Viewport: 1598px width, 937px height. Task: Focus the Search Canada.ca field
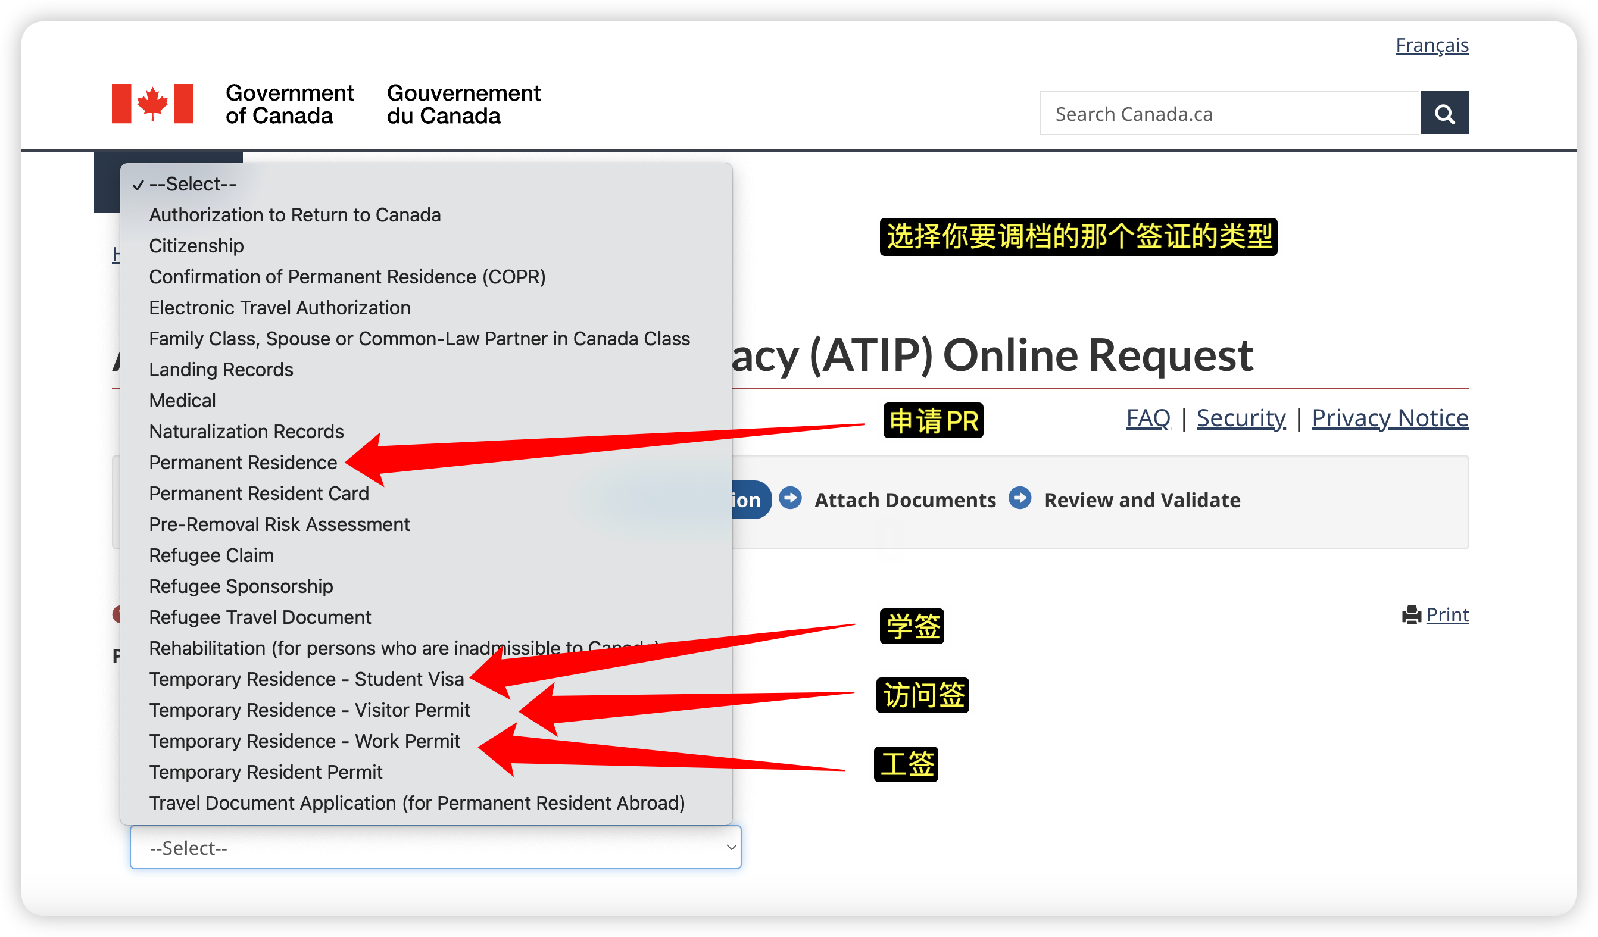coord(1229,114)
